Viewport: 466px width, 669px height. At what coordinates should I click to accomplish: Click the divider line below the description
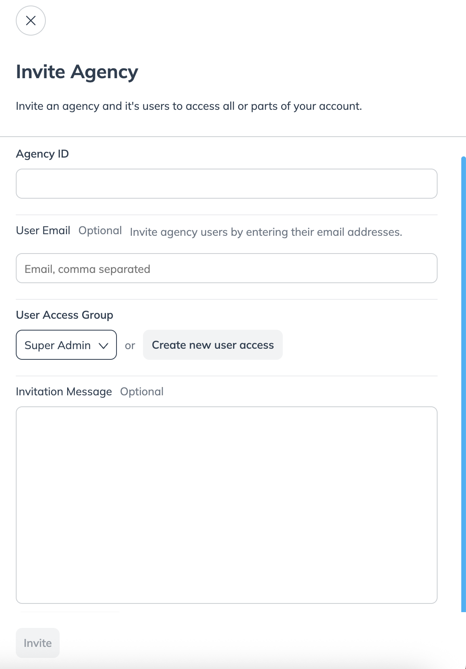(233, 137)
